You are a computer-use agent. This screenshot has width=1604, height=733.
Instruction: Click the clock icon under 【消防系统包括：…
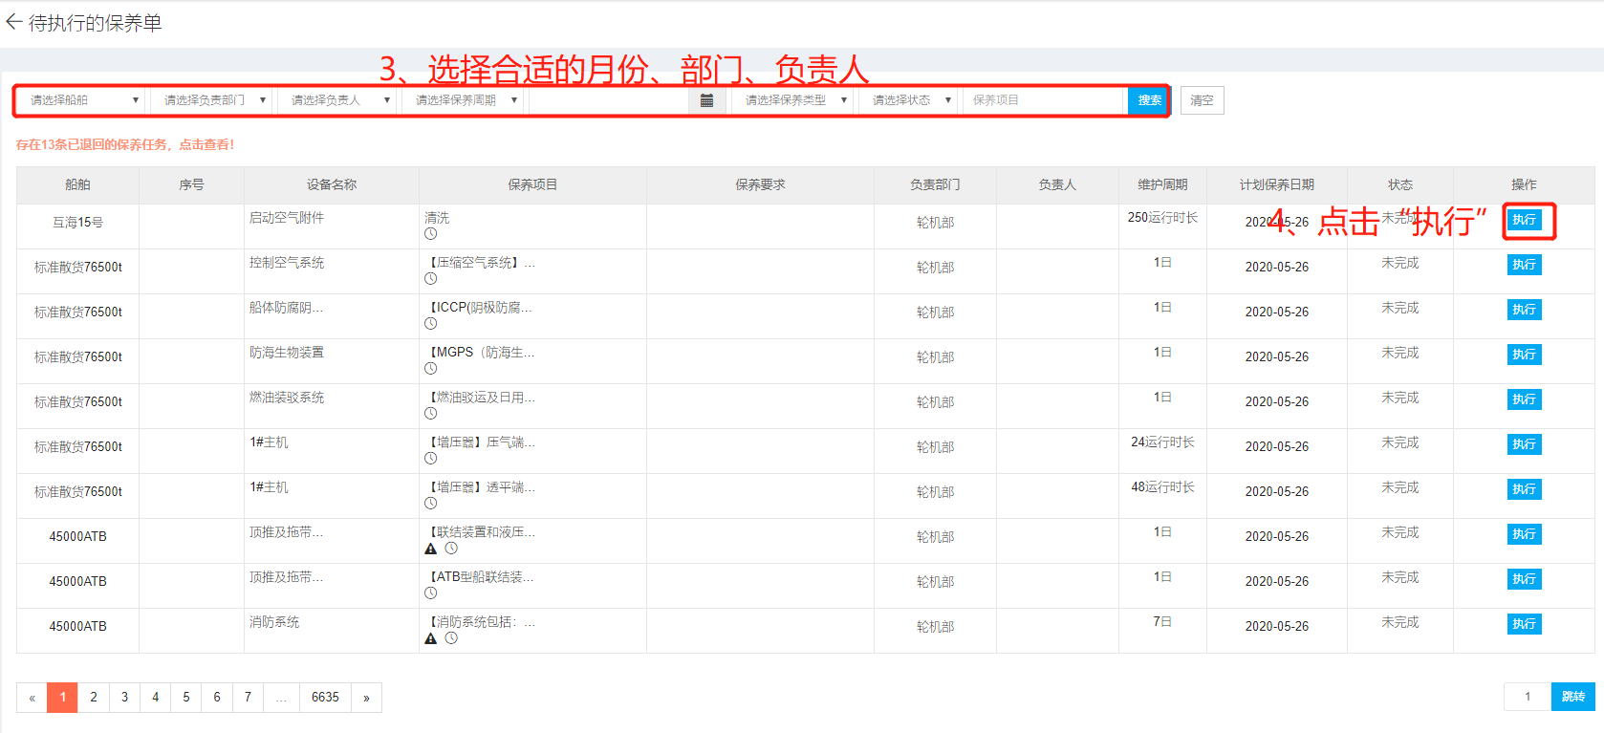[x=451, y=638]
